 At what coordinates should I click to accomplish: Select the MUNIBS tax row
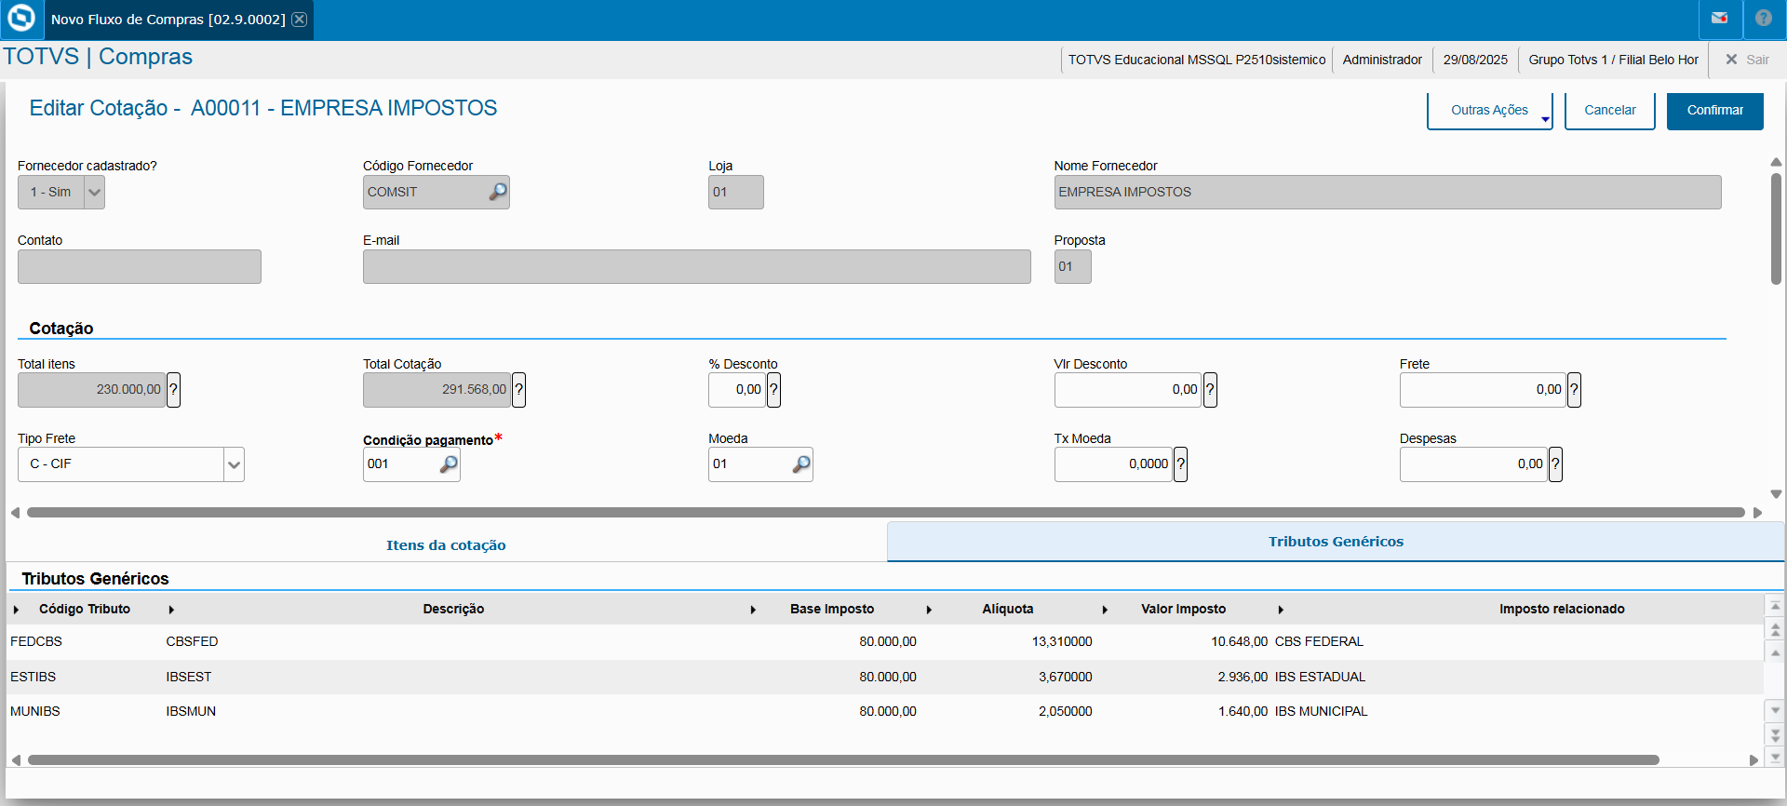(x=885, y=712)
